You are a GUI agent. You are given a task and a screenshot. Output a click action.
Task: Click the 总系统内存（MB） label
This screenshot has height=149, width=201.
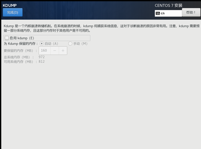point(19,57)
